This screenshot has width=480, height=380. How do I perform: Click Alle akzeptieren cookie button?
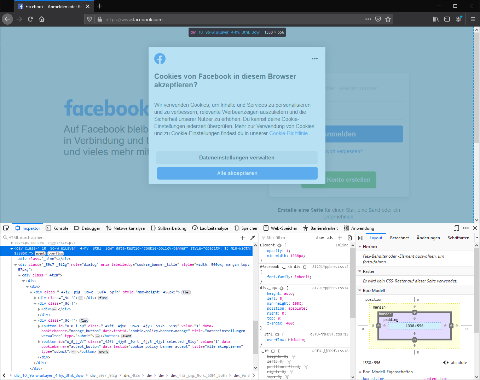coord(237,173)
